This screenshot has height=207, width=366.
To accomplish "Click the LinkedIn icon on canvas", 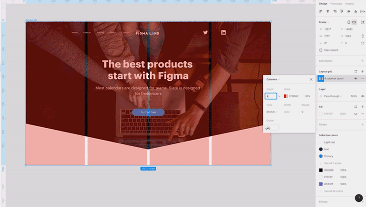I will 223,32.
